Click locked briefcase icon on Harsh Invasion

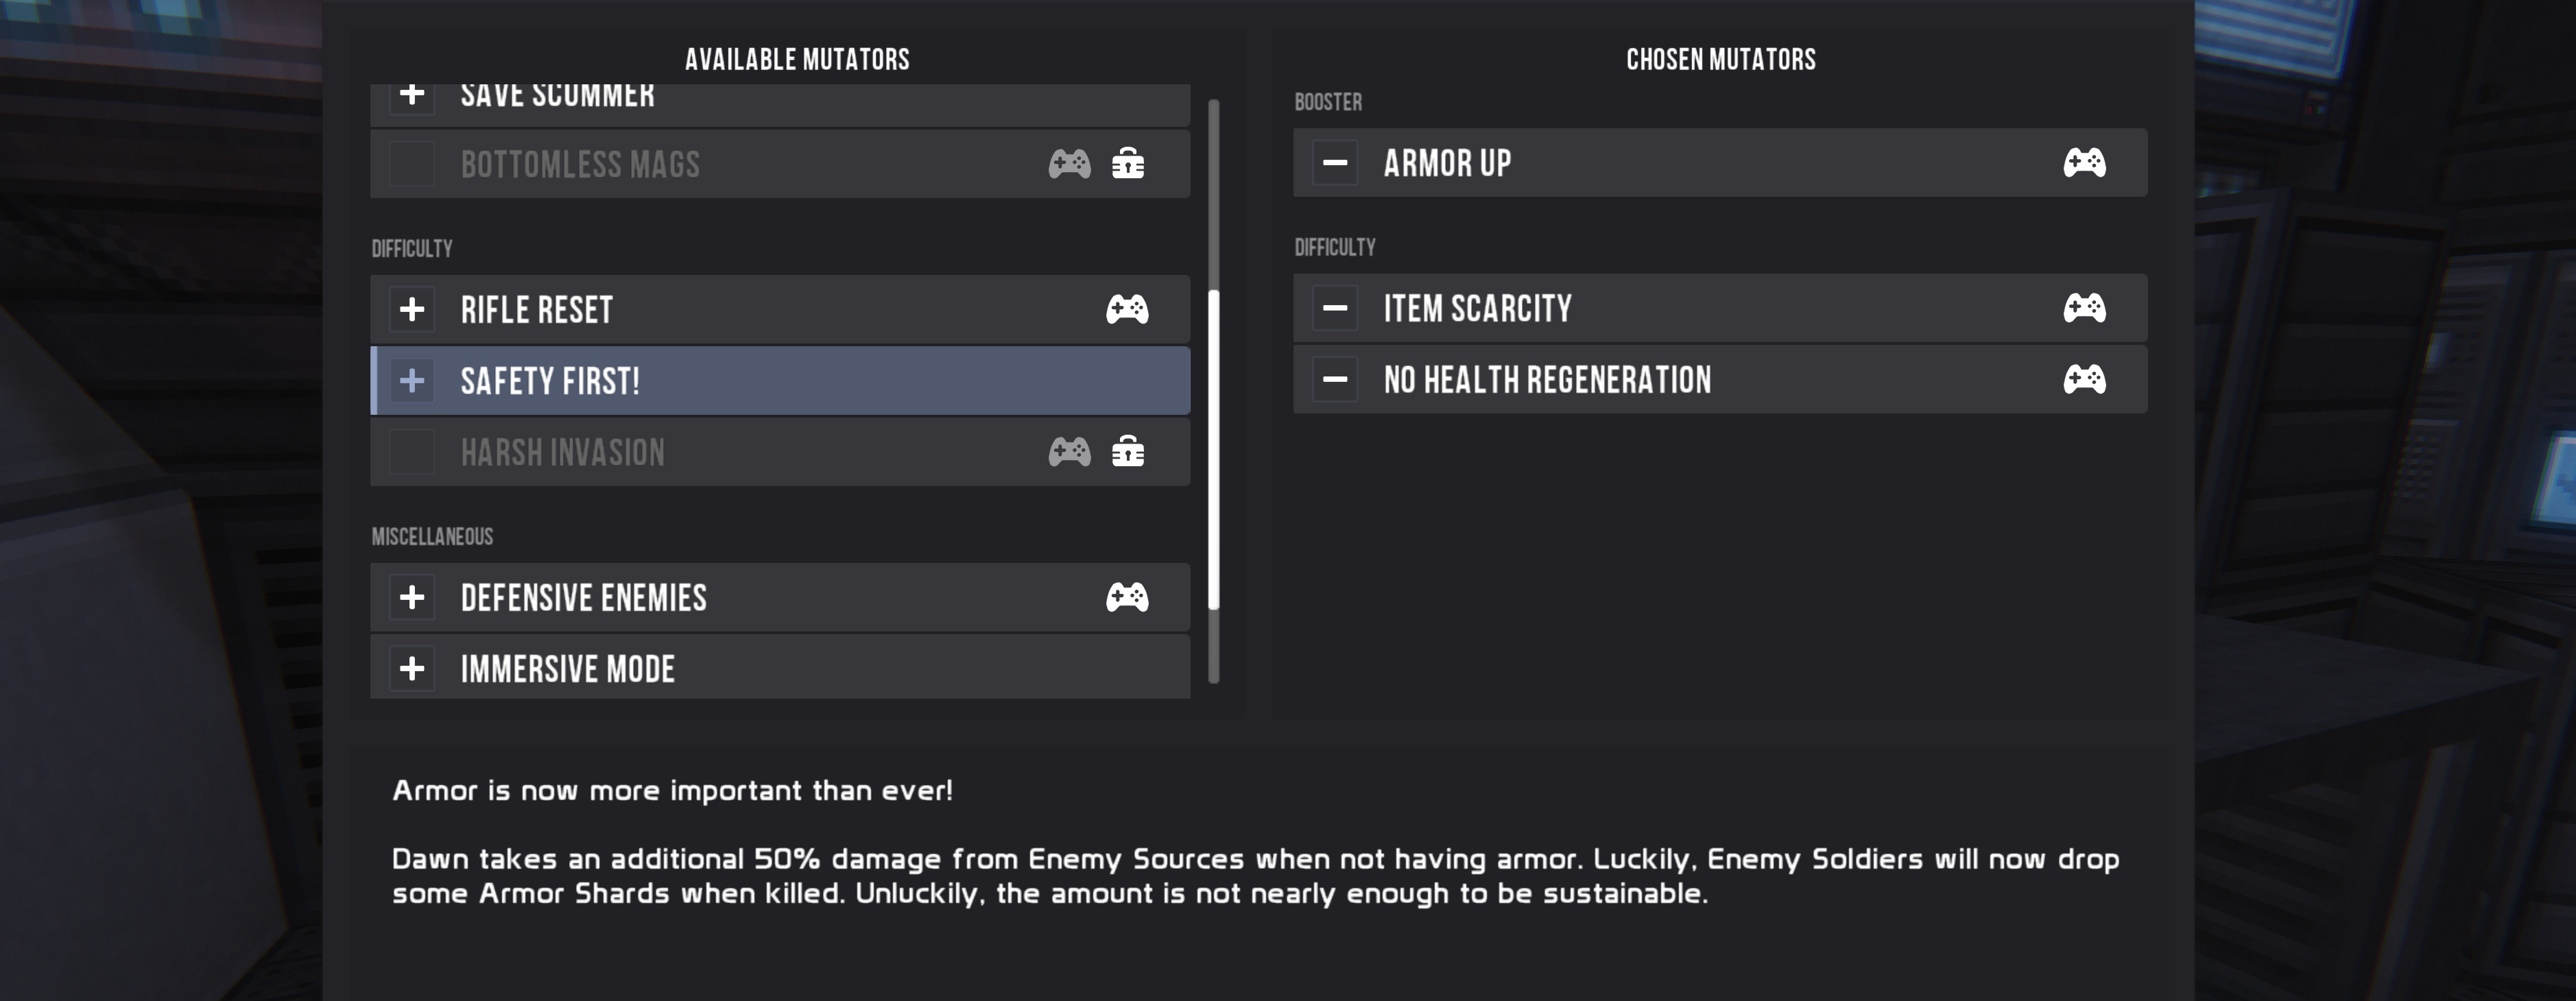click(x=1128, y=452)
